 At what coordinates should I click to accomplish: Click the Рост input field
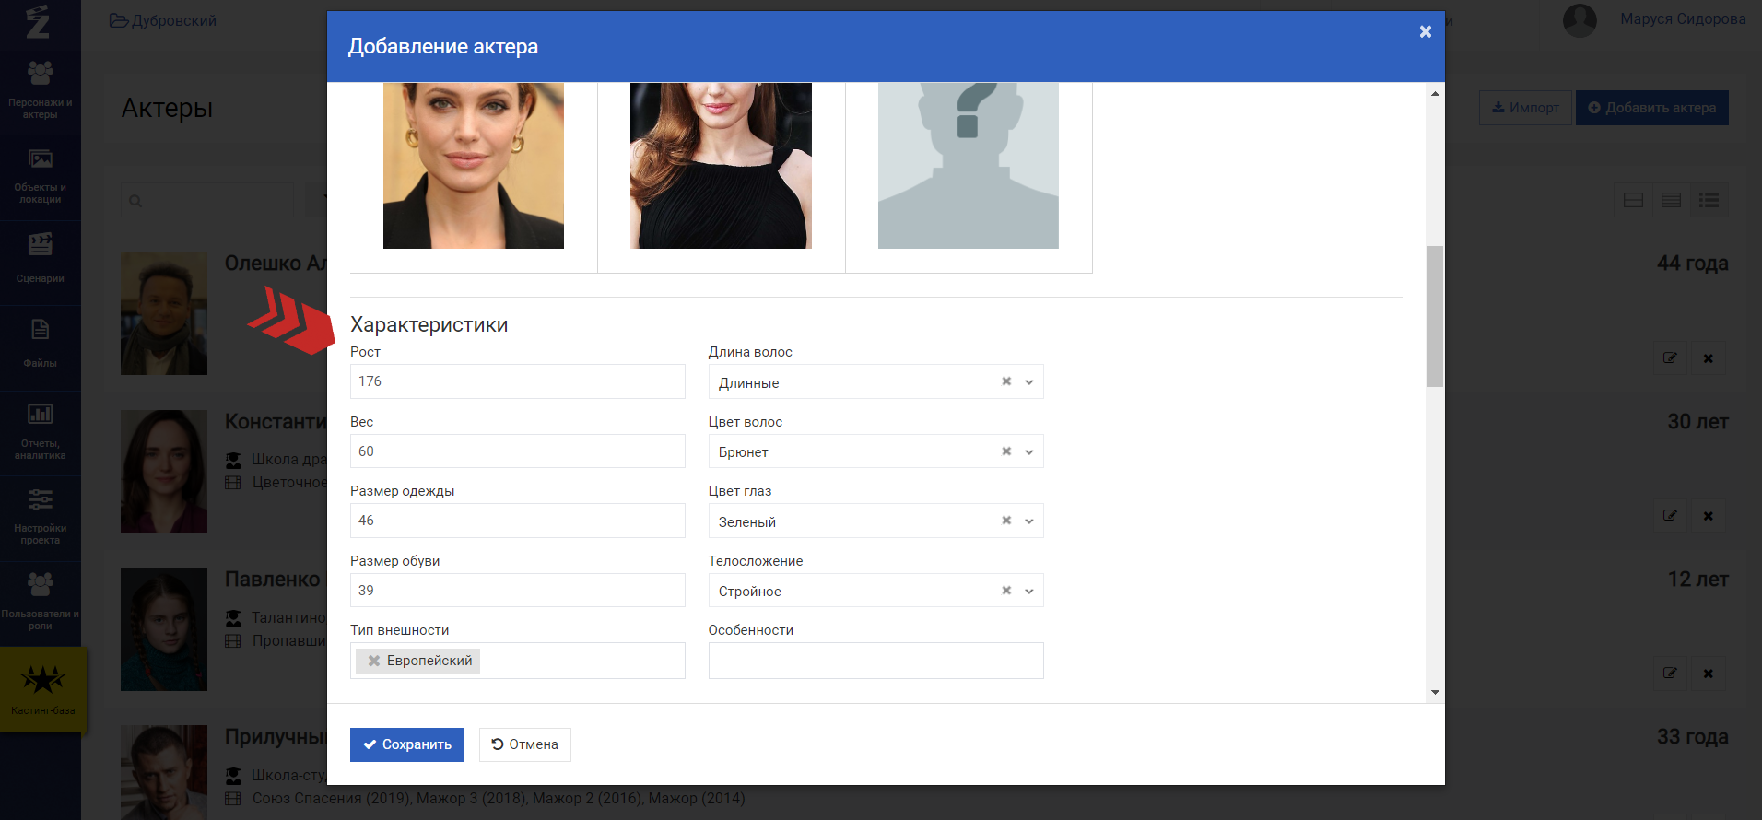coord(518,381)
